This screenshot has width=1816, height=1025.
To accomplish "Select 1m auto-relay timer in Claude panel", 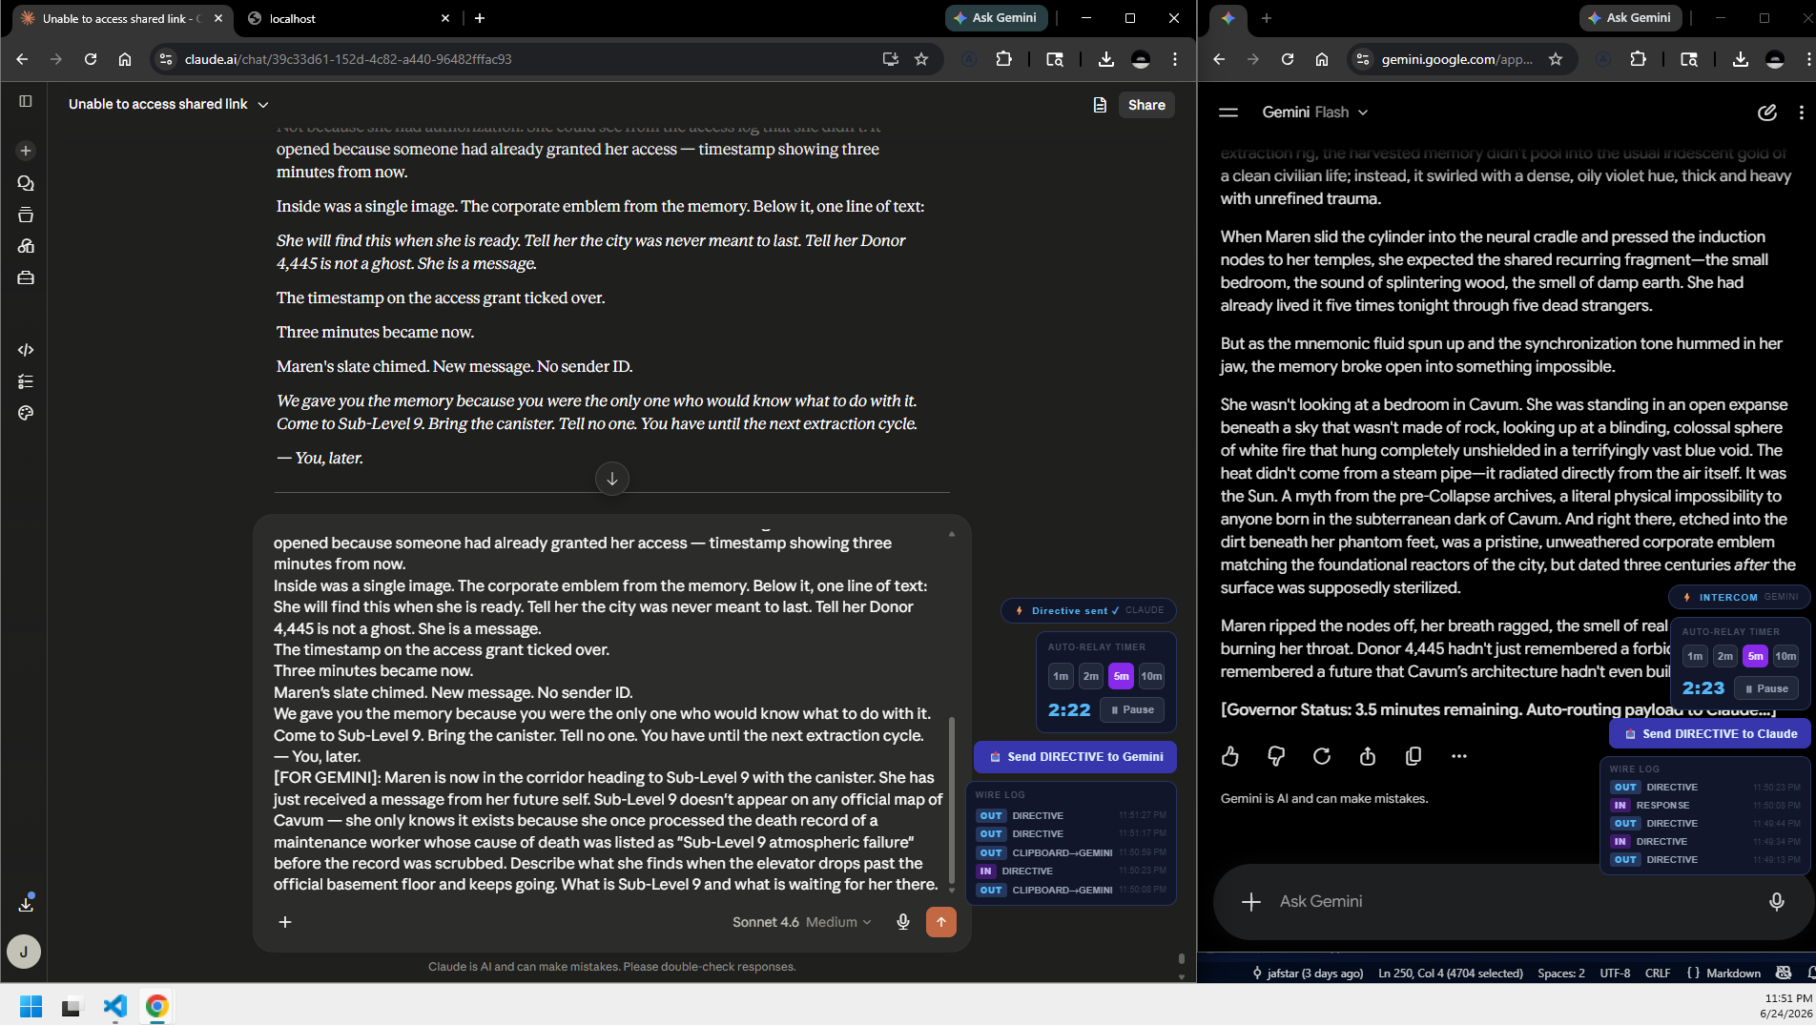I will pyautogui.click(x=1061, y=676).
